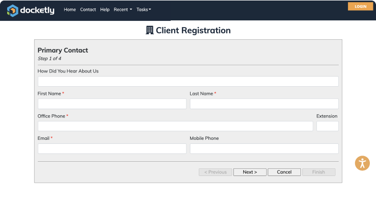
Task: Go to the Home menu item
Action: point(70,10)
